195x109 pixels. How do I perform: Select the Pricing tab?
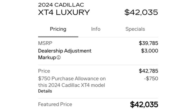point(58,29)
